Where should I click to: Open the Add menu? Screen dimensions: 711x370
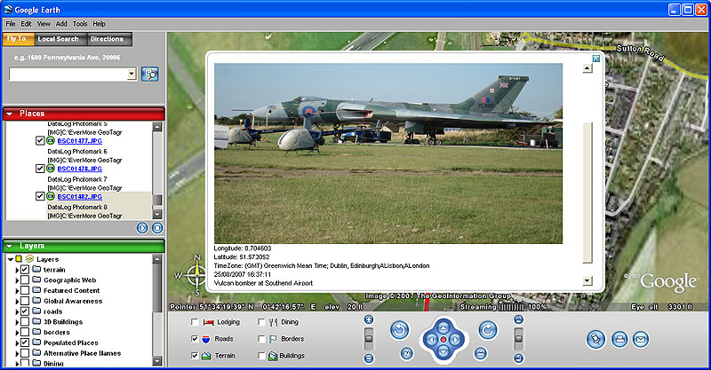(61, 24)
